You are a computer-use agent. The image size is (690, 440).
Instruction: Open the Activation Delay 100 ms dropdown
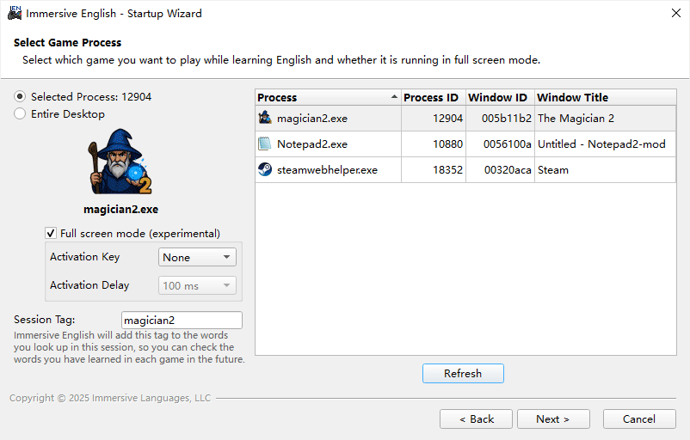pos(197,285)
